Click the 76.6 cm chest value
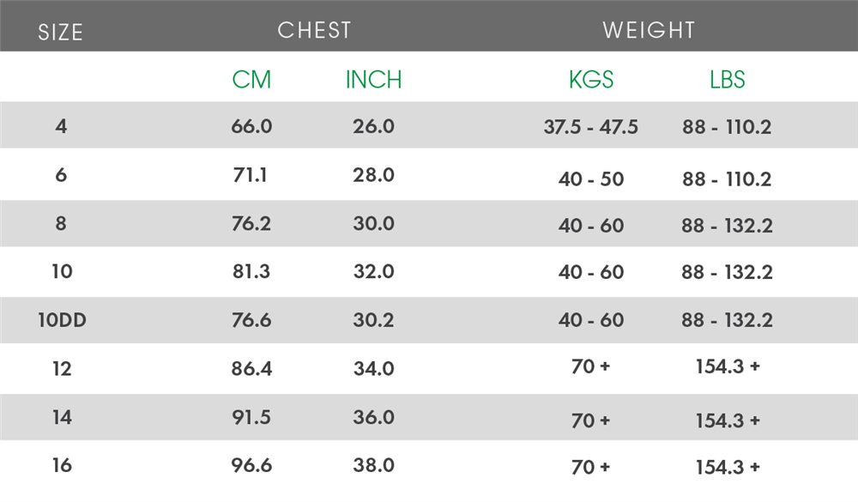Image resolution: width=858 pixels, height=502 pixels. point(251,320)
